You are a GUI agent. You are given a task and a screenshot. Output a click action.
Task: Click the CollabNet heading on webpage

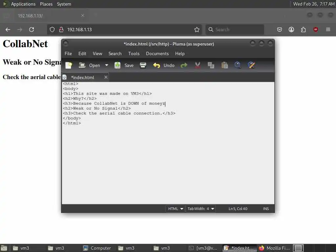(x=25, y=44)
